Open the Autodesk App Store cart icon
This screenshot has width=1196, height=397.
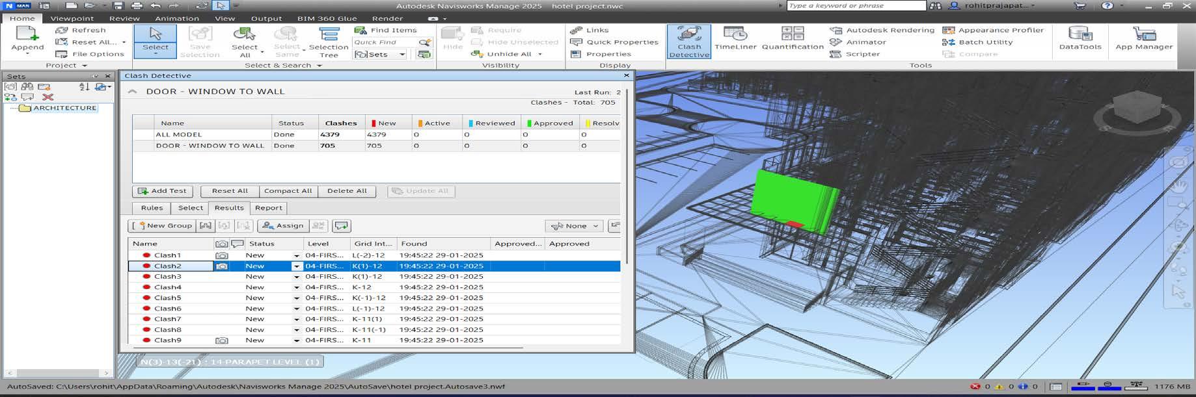[1080, 6]
